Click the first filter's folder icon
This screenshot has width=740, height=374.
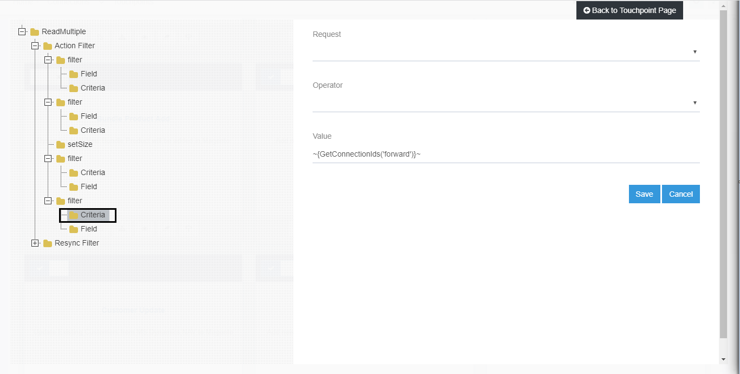tap(60, 60)
